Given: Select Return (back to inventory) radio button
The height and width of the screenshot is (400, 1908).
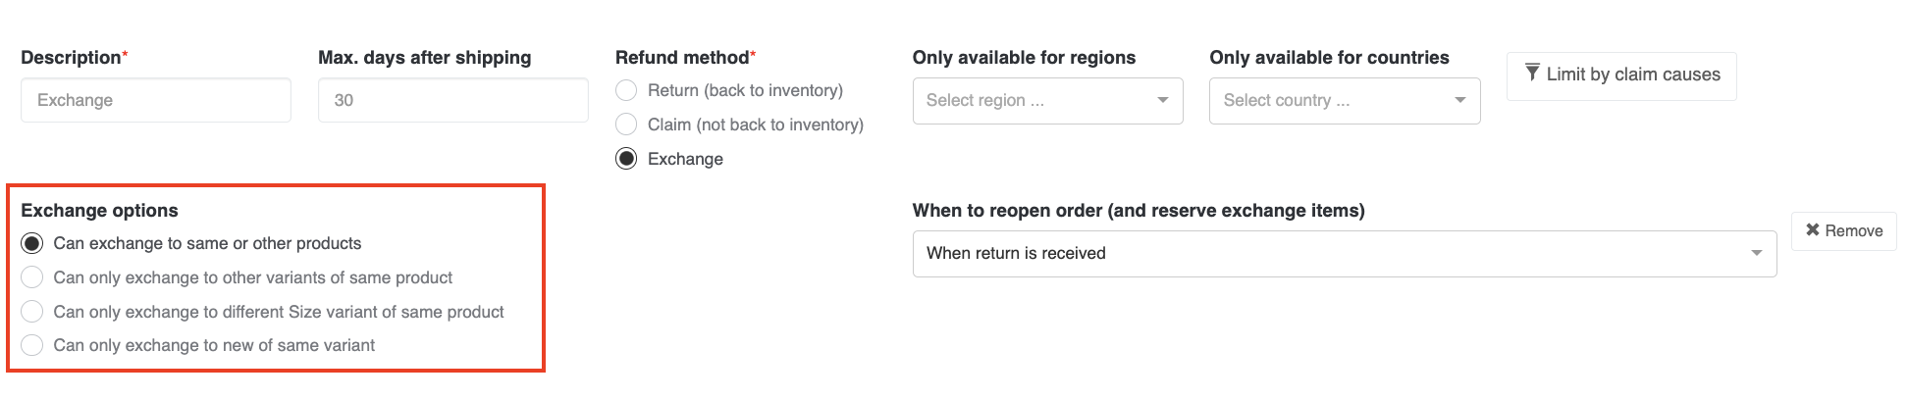Looking at the screenshot, I should [x=626, y=90].
